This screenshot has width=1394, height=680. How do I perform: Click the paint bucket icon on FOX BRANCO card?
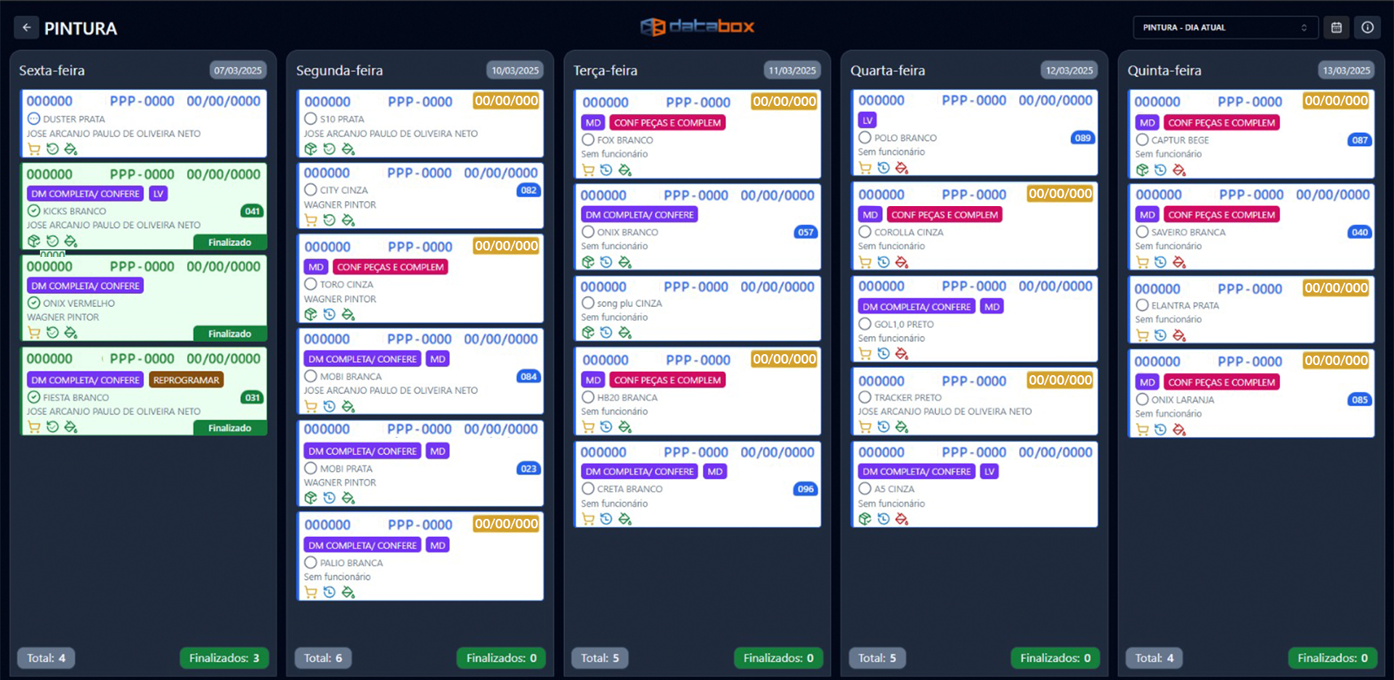tap(625, 170)
